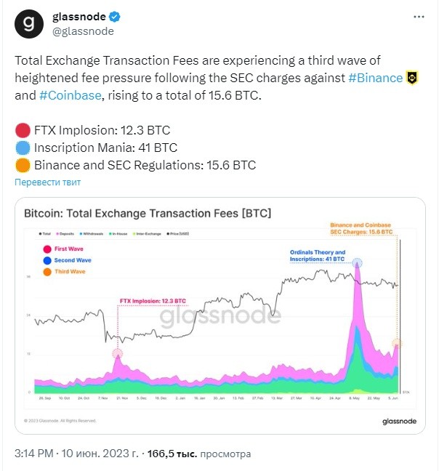Click the glassnode display name
Image resolution: width=439 pixels, height=471 pixels.
coord(79,17)
